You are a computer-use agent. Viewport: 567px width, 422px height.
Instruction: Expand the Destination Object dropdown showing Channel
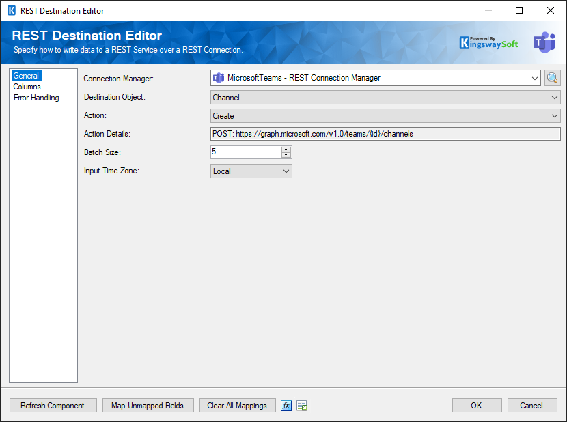385,97
